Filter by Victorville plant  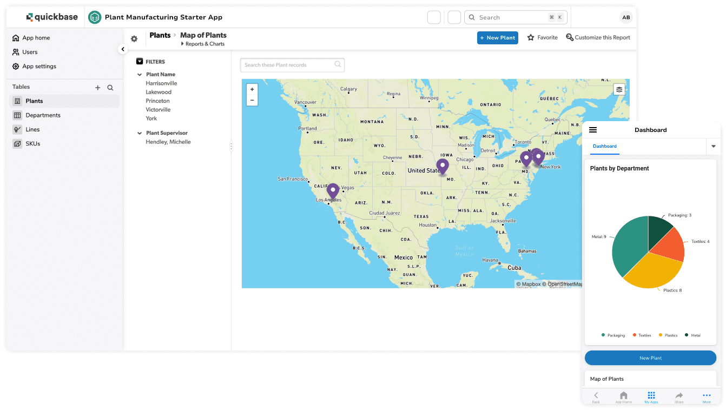pos(158,109)
